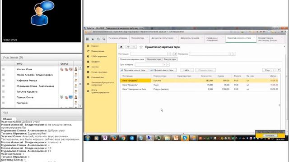Open the help question-mark button
Screen dimensions: 289x162
(x=279, y=70)
